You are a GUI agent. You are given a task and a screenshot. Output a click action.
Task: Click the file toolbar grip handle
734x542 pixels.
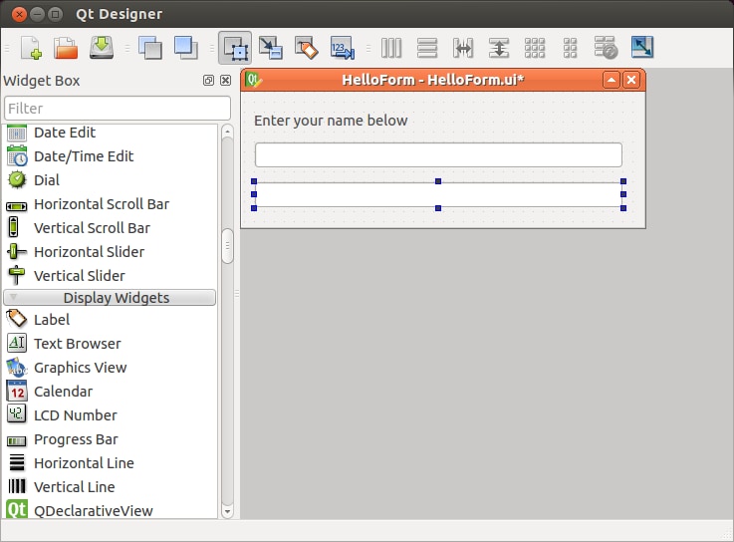[x=7, y=48]
